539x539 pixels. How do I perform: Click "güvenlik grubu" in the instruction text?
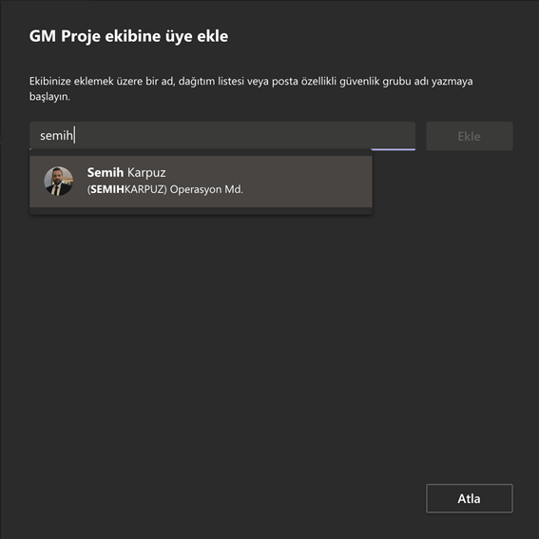click(x=374, y=82)
